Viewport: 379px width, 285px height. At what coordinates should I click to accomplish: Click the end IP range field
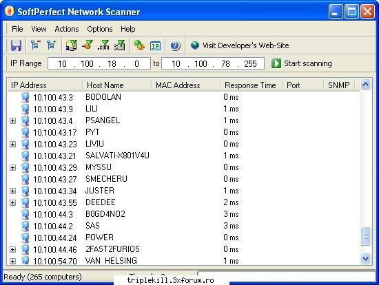(x=213, y=63)
